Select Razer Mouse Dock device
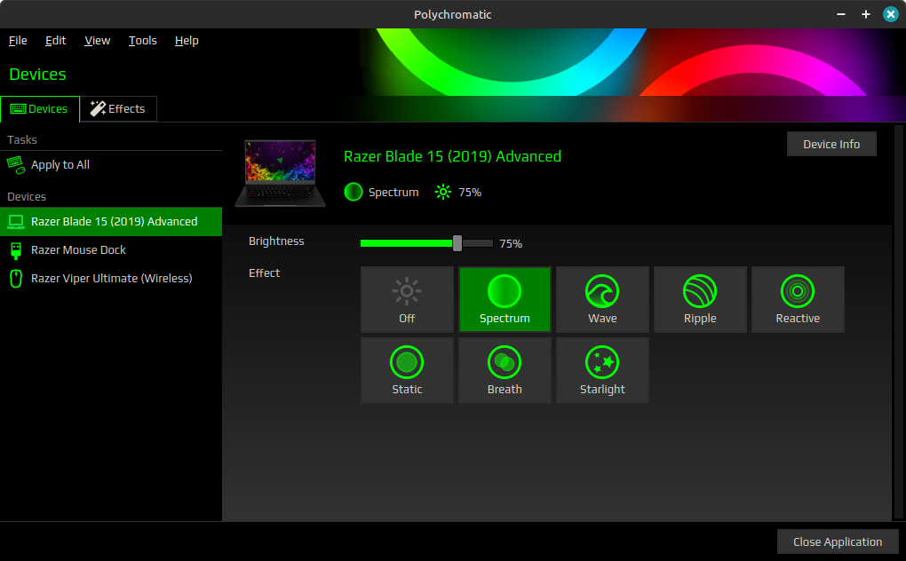The height and width of the screenshot is (561, 906). click(x=111, y=250)
